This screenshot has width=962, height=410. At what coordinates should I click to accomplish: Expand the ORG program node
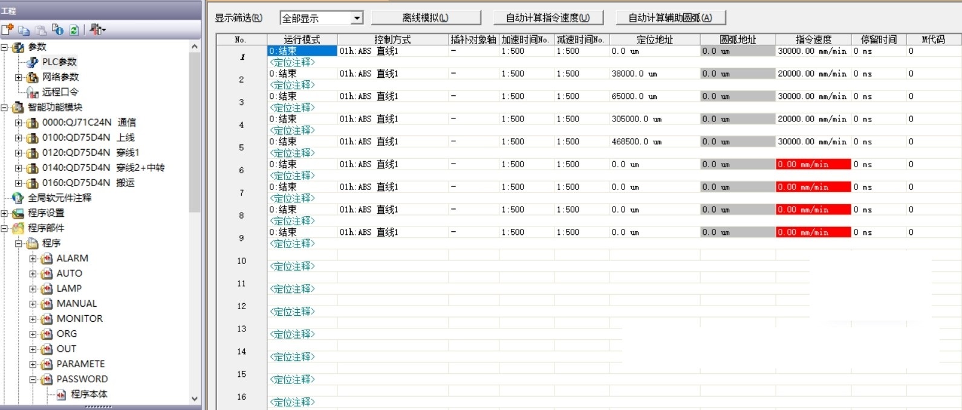[33, 334]
